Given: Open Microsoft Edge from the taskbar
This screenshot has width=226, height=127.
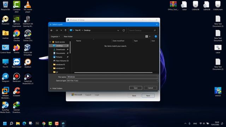Looking at the screenshot, I should coord(24,123).
